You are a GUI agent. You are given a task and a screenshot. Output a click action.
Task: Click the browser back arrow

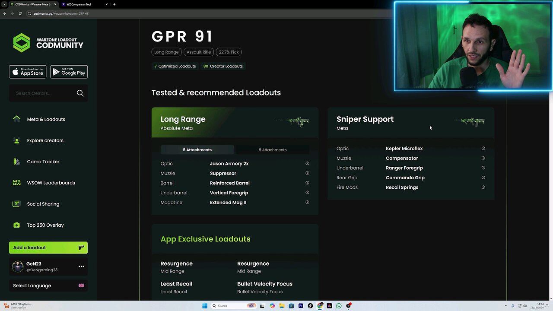coord(5,13)
